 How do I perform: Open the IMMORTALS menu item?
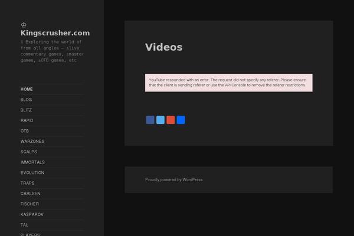pyautogui.click(x=32, y=162)
